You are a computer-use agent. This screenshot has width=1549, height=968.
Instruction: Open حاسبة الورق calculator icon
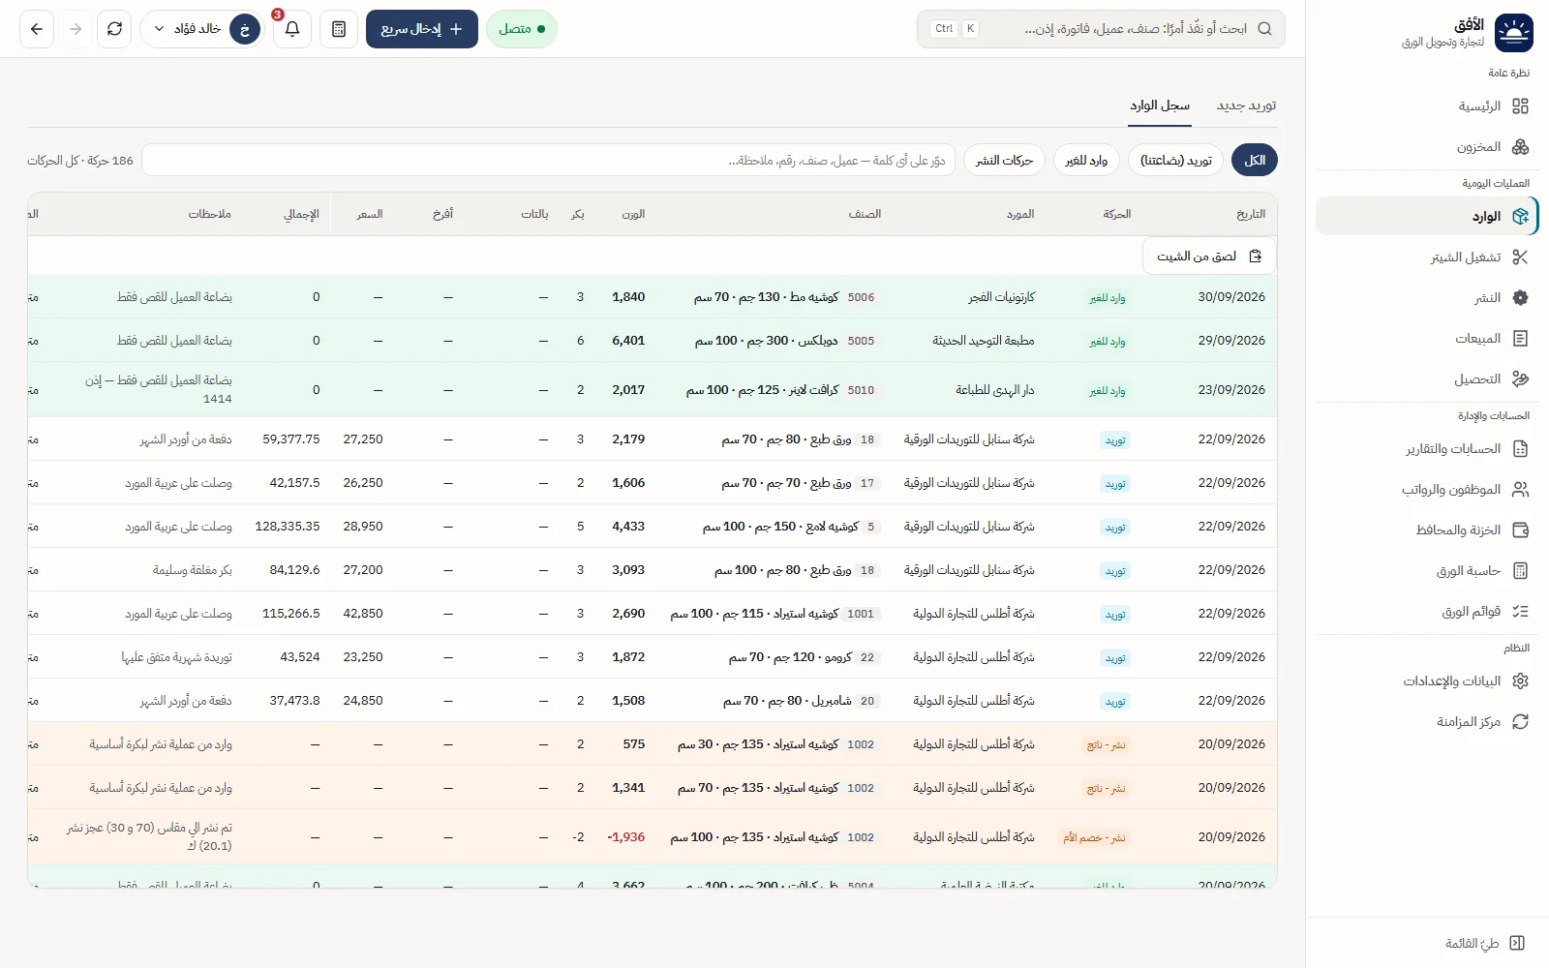coord(1520,571)
